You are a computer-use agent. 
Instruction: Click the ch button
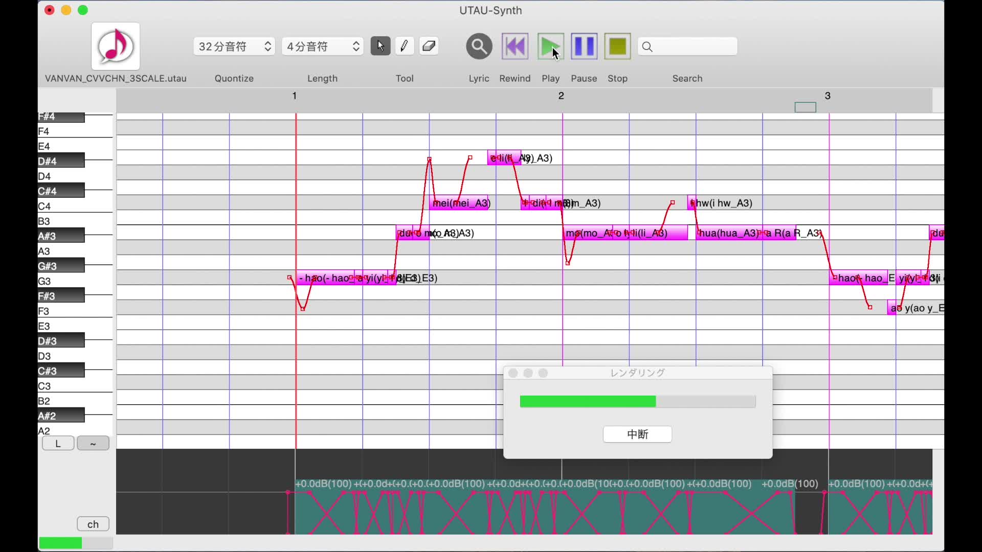[93, 524]
